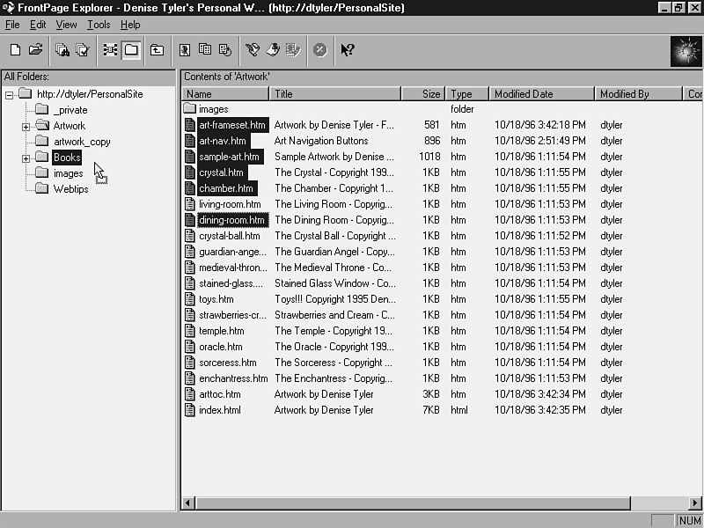
Task: Select the index.html file
Action: [x=219, y=410]
